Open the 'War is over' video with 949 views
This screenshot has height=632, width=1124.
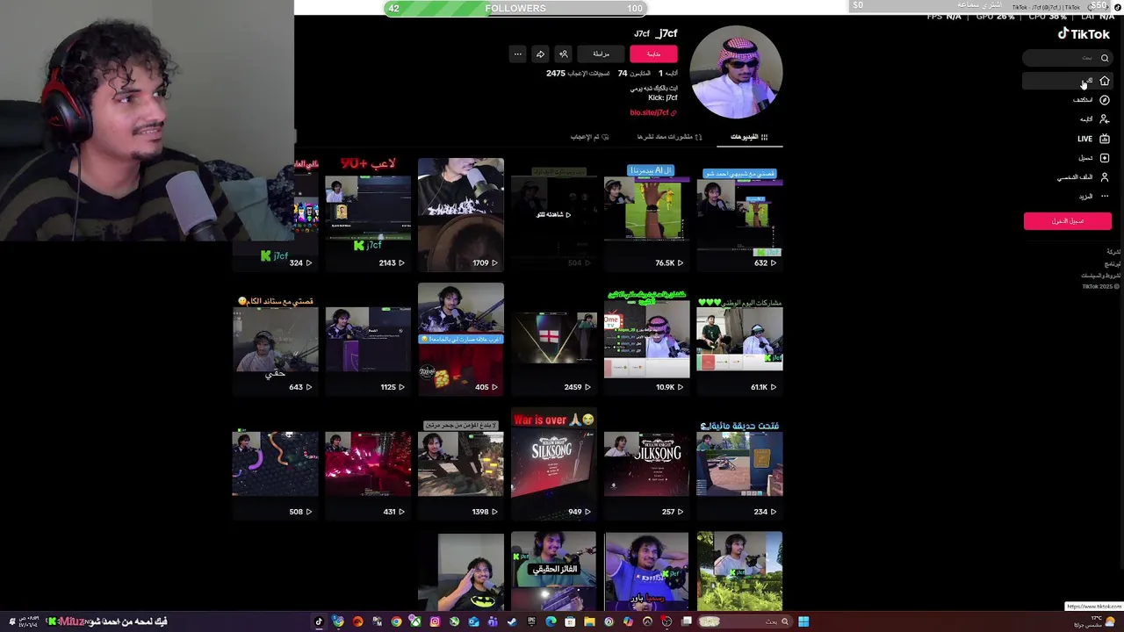click(553, 463)
